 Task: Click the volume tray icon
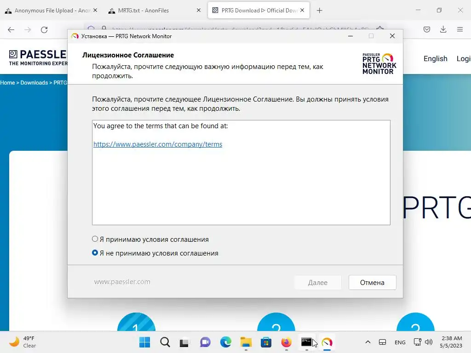429,342
